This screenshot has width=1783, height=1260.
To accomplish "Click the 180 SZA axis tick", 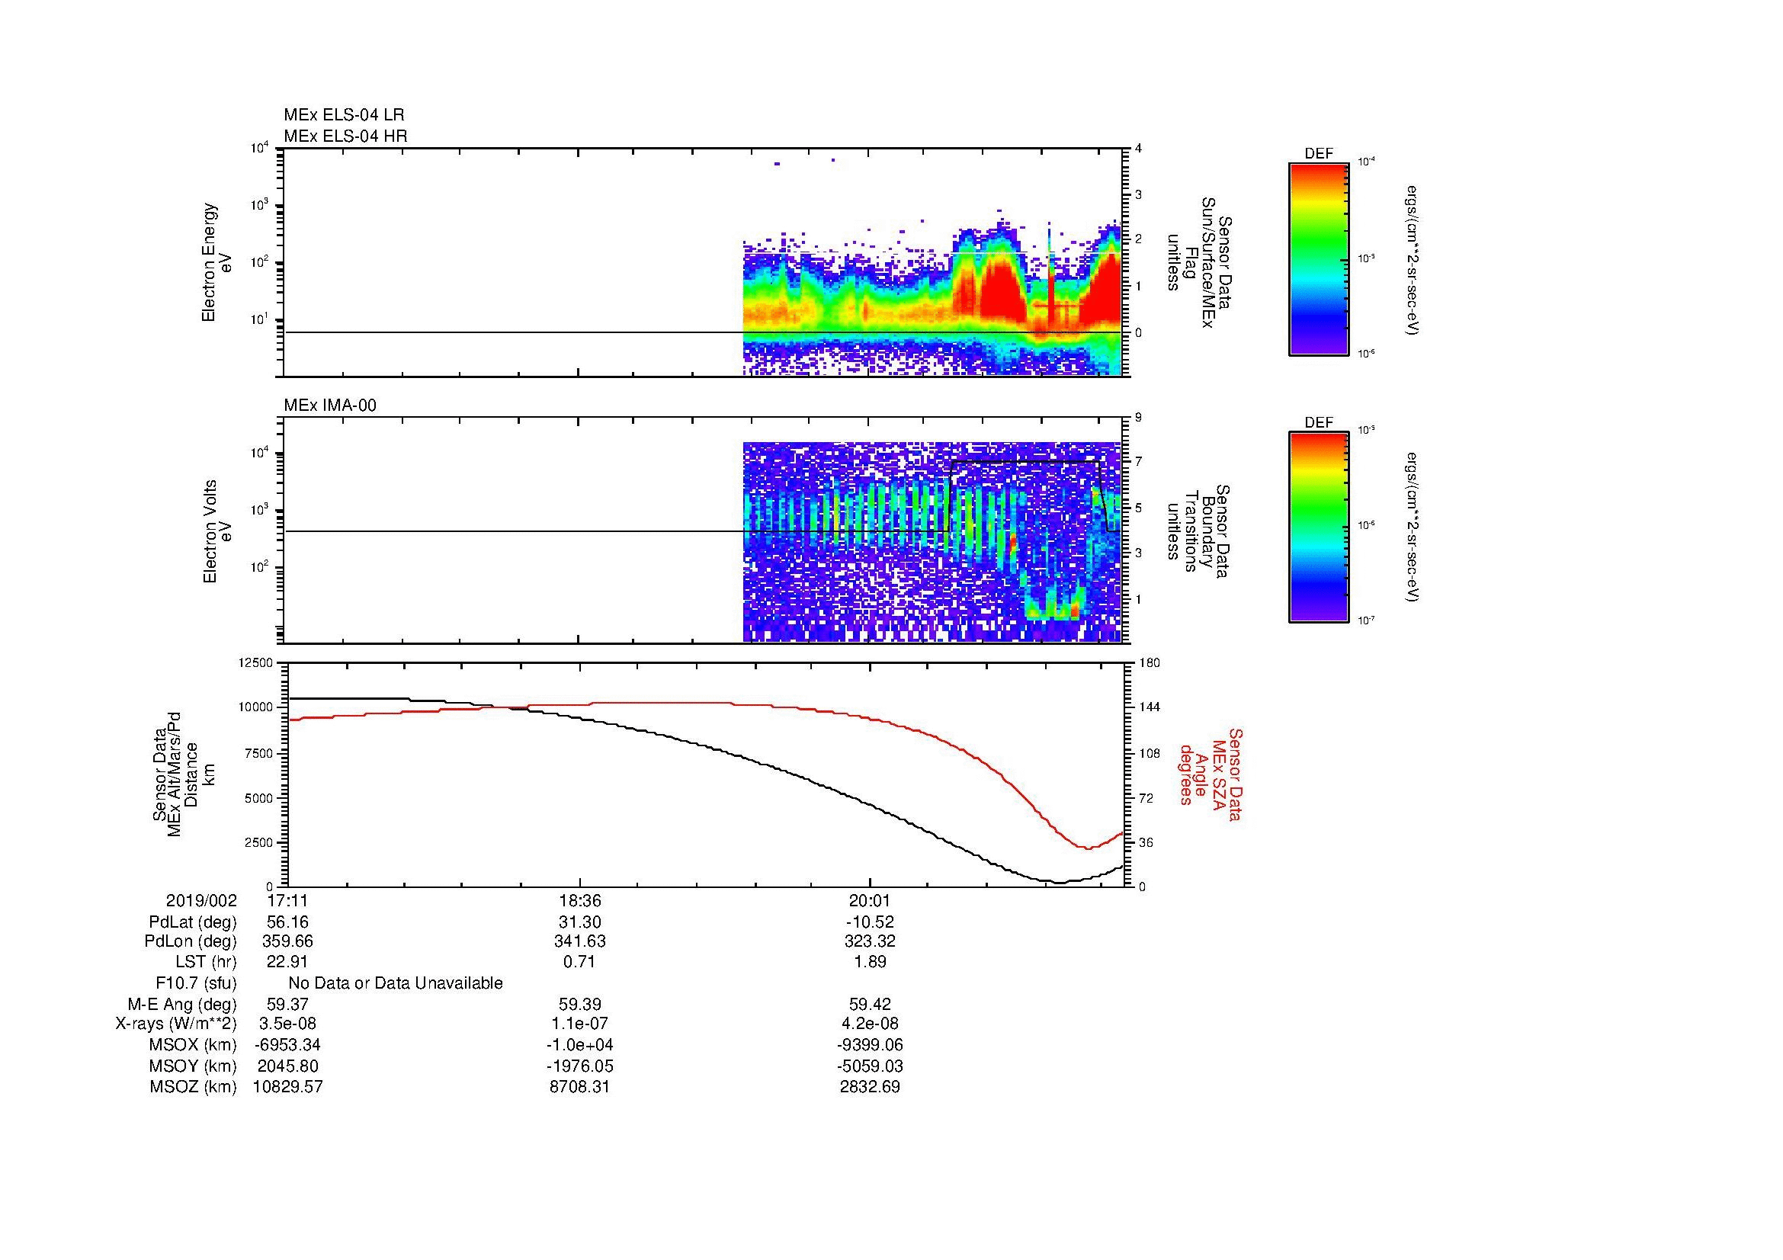I will coord(1150,663).
